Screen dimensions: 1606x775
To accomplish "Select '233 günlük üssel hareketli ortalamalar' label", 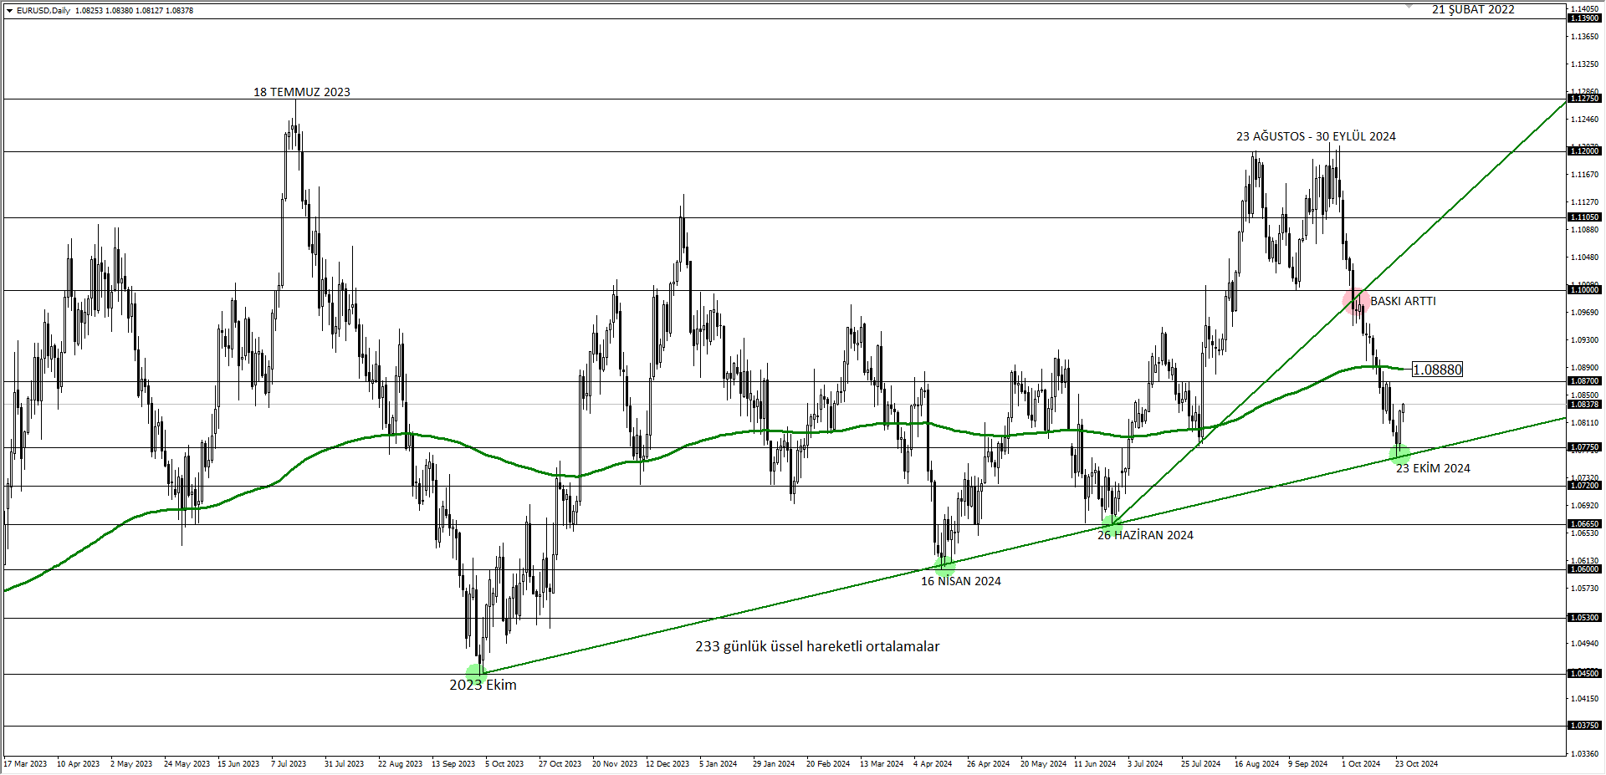I will pos(817,646).
